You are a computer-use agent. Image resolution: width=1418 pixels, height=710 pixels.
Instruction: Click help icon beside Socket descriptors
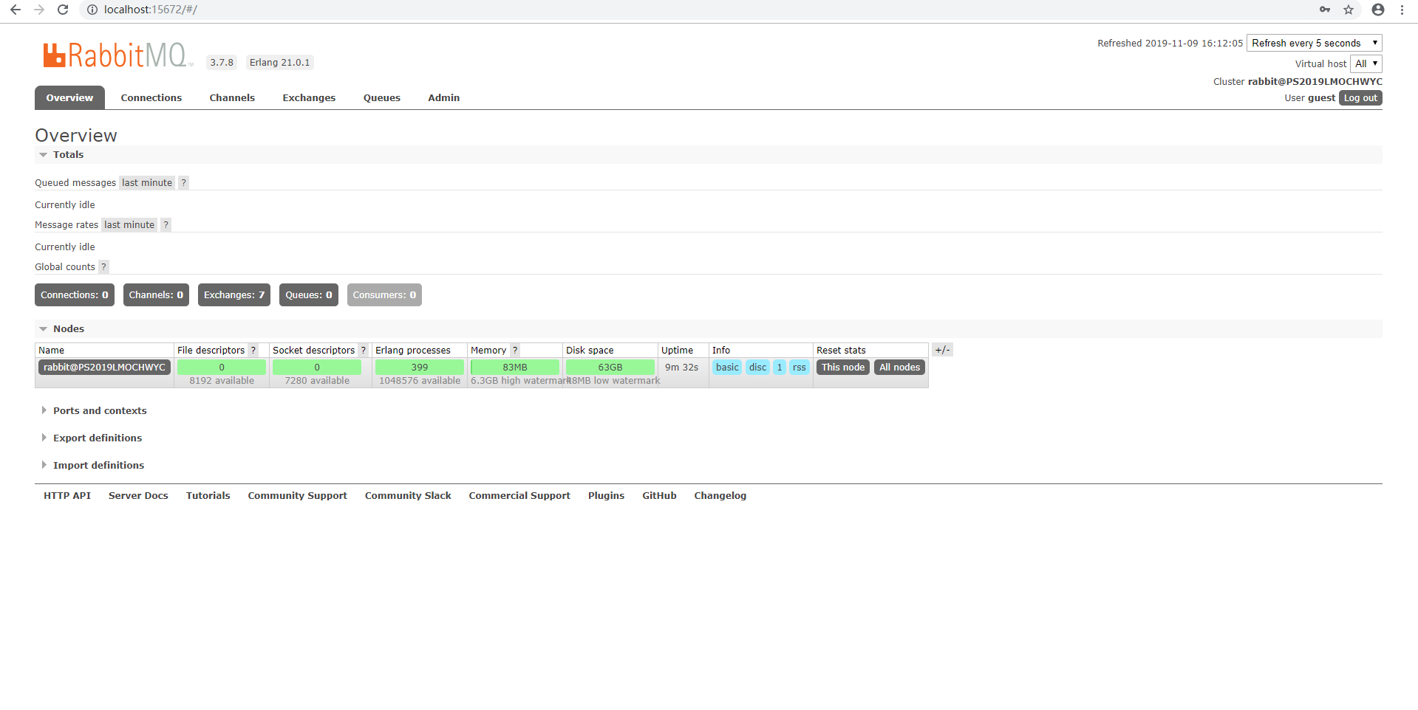(x=364, y=351)
